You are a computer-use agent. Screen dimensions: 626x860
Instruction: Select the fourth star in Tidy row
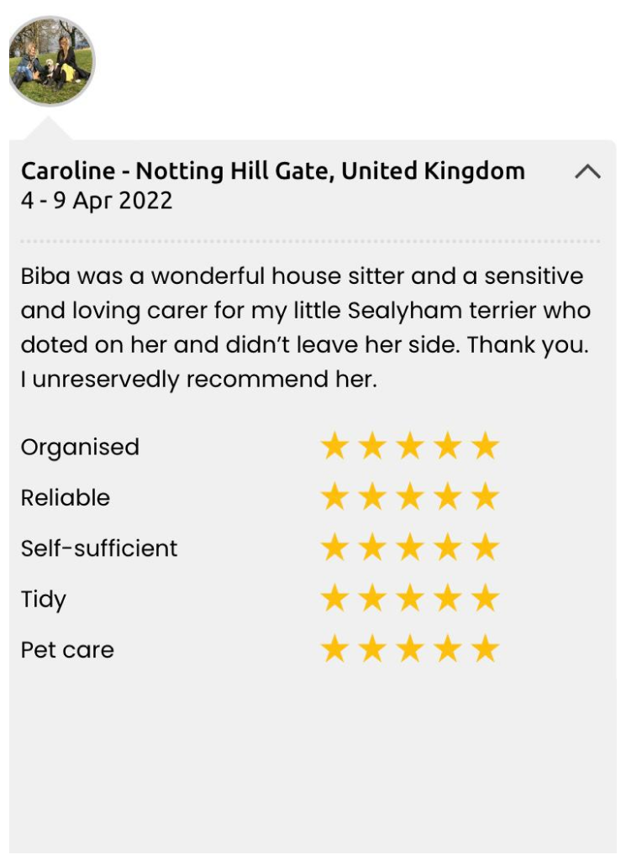[448, 599]
